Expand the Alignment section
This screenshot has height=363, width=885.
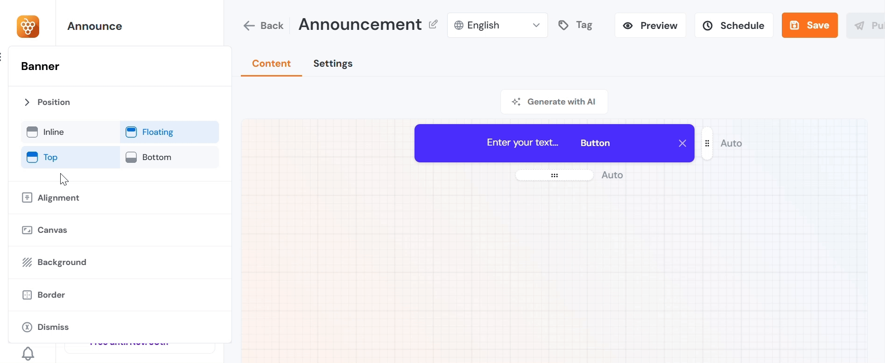(58, 198)
